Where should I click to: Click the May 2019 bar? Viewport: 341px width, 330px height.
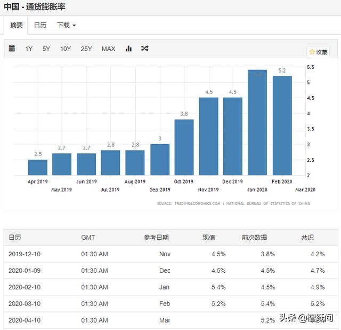click(62, 164)
